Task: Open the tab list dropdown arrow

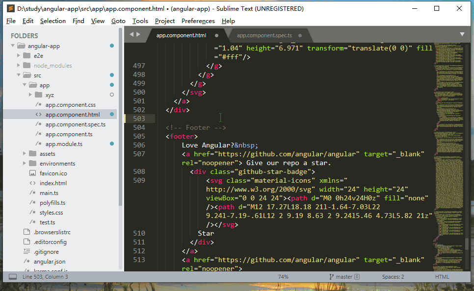Action: (462, 34)
